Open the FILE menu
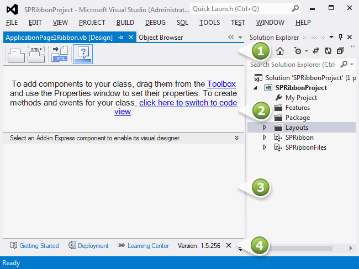The width and height of the screenshot is (359, 269). tap(12, 23)
